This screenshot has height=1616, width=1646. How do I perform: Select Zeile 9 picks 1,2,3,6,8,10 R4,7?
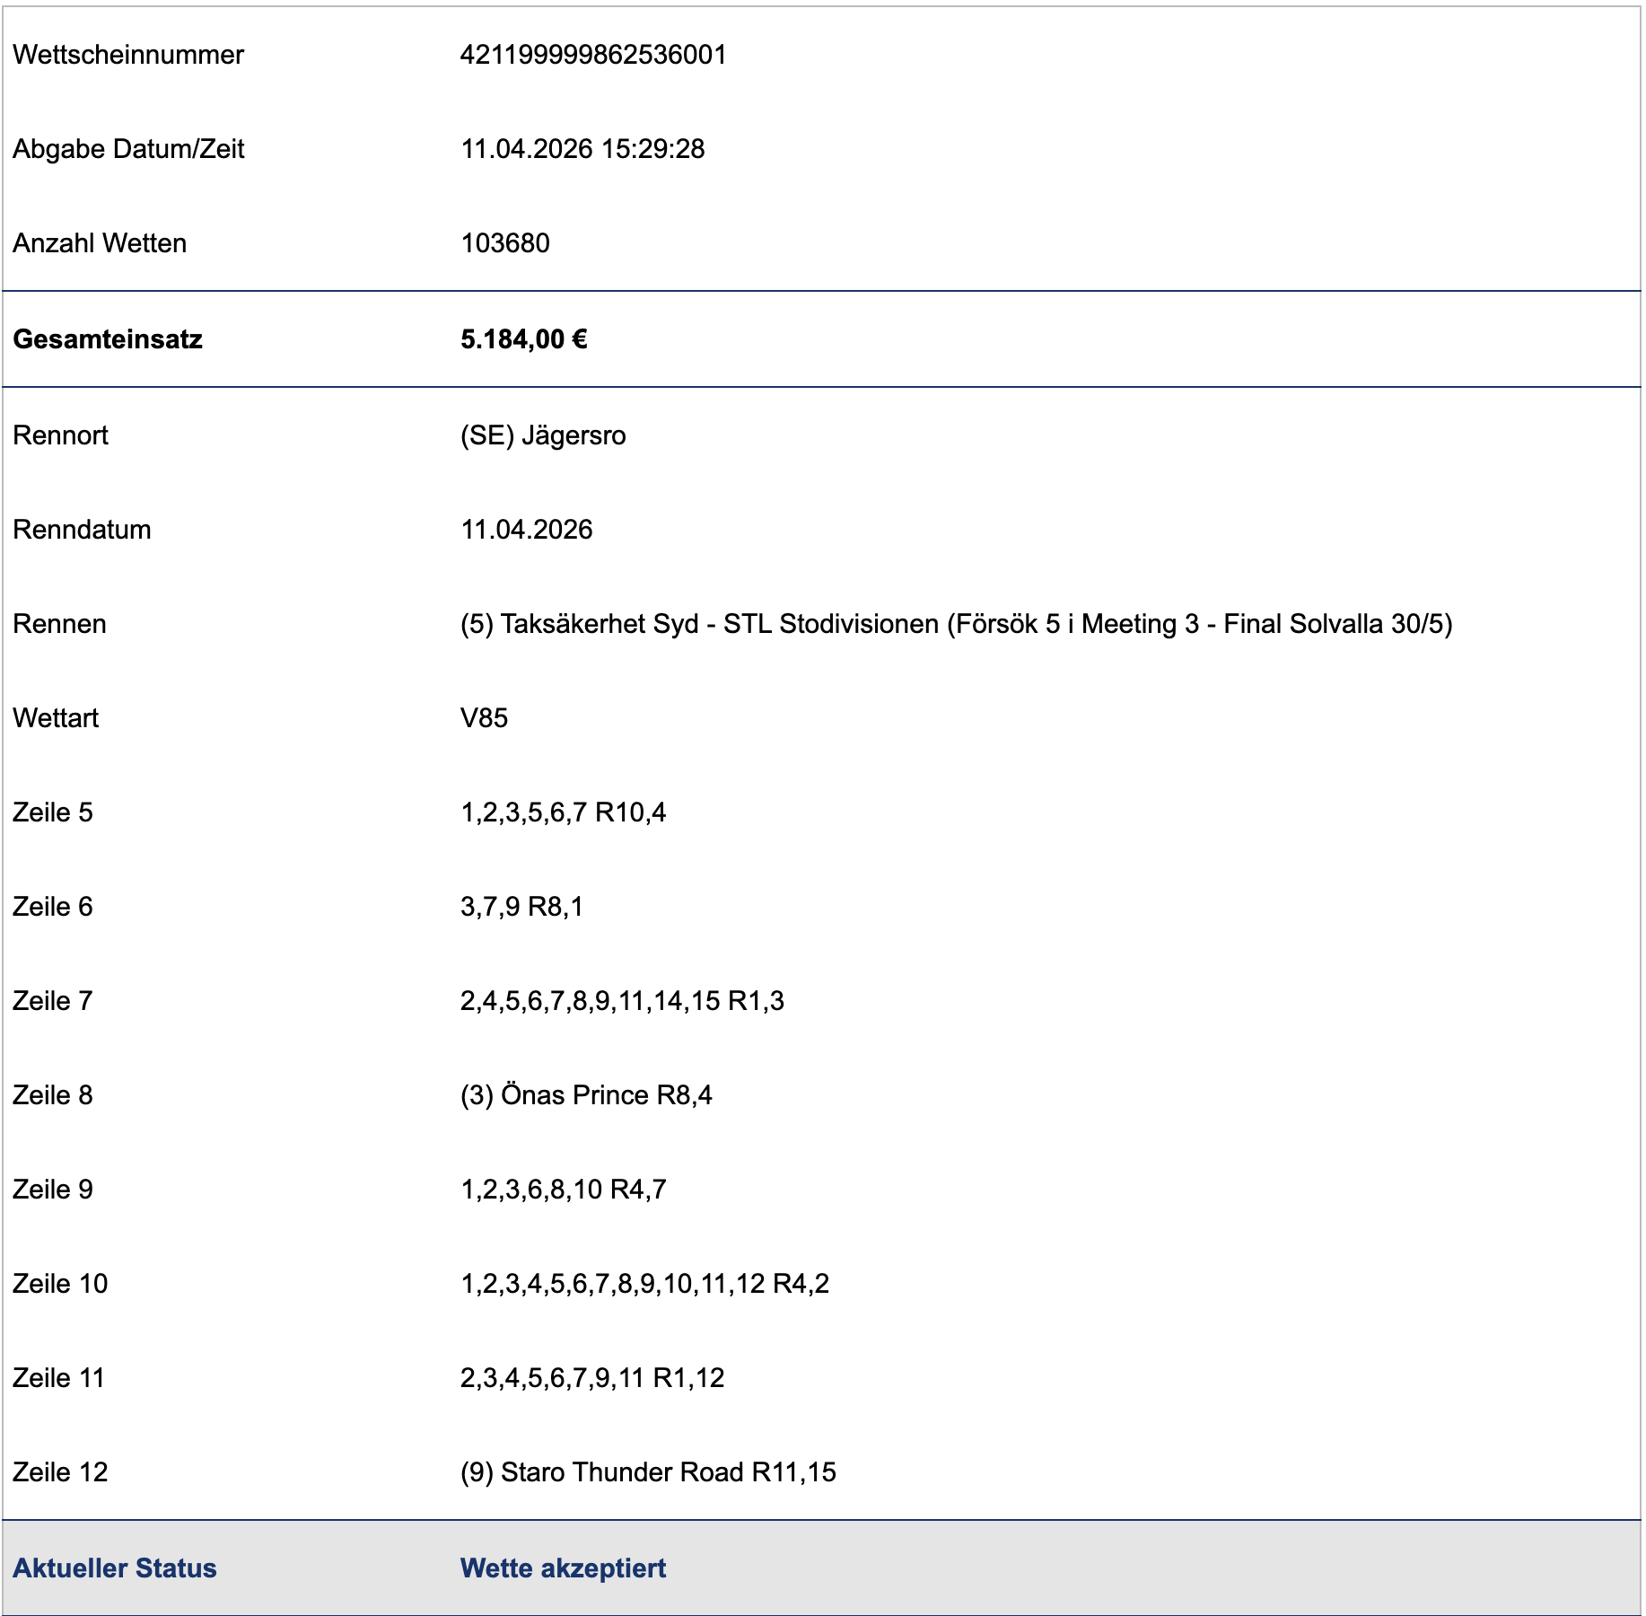tap(563, 1190)
